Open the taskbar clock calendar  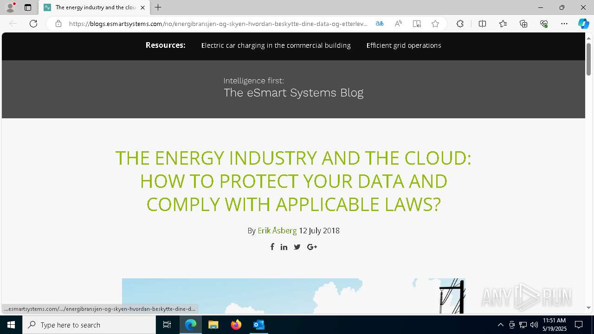click(x=554, y=325)
